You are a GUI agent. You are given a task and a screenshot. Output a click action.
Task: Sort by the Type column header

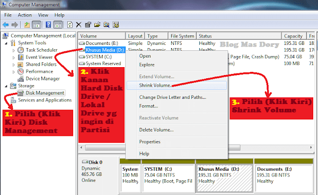coord(156,36)
